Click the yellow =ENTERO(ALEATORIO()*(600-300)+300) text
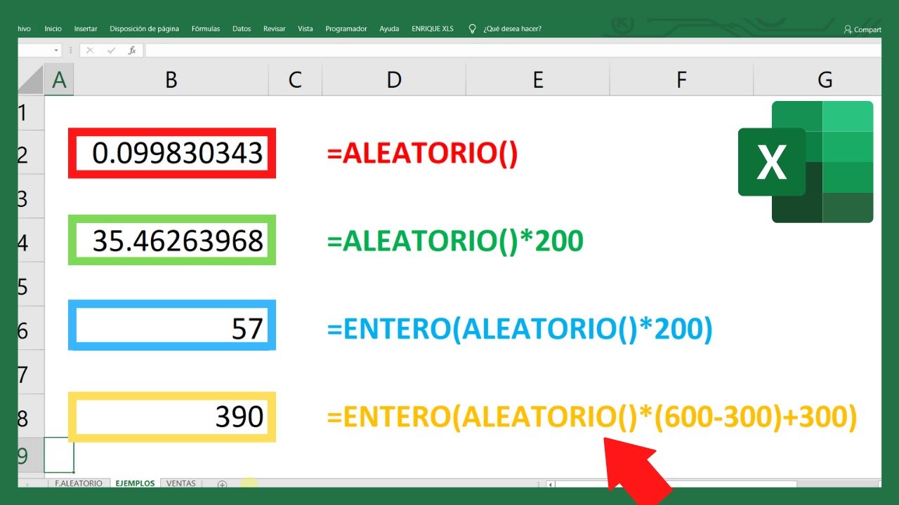This screenshot has width=899, height=505. pos(592,418)
